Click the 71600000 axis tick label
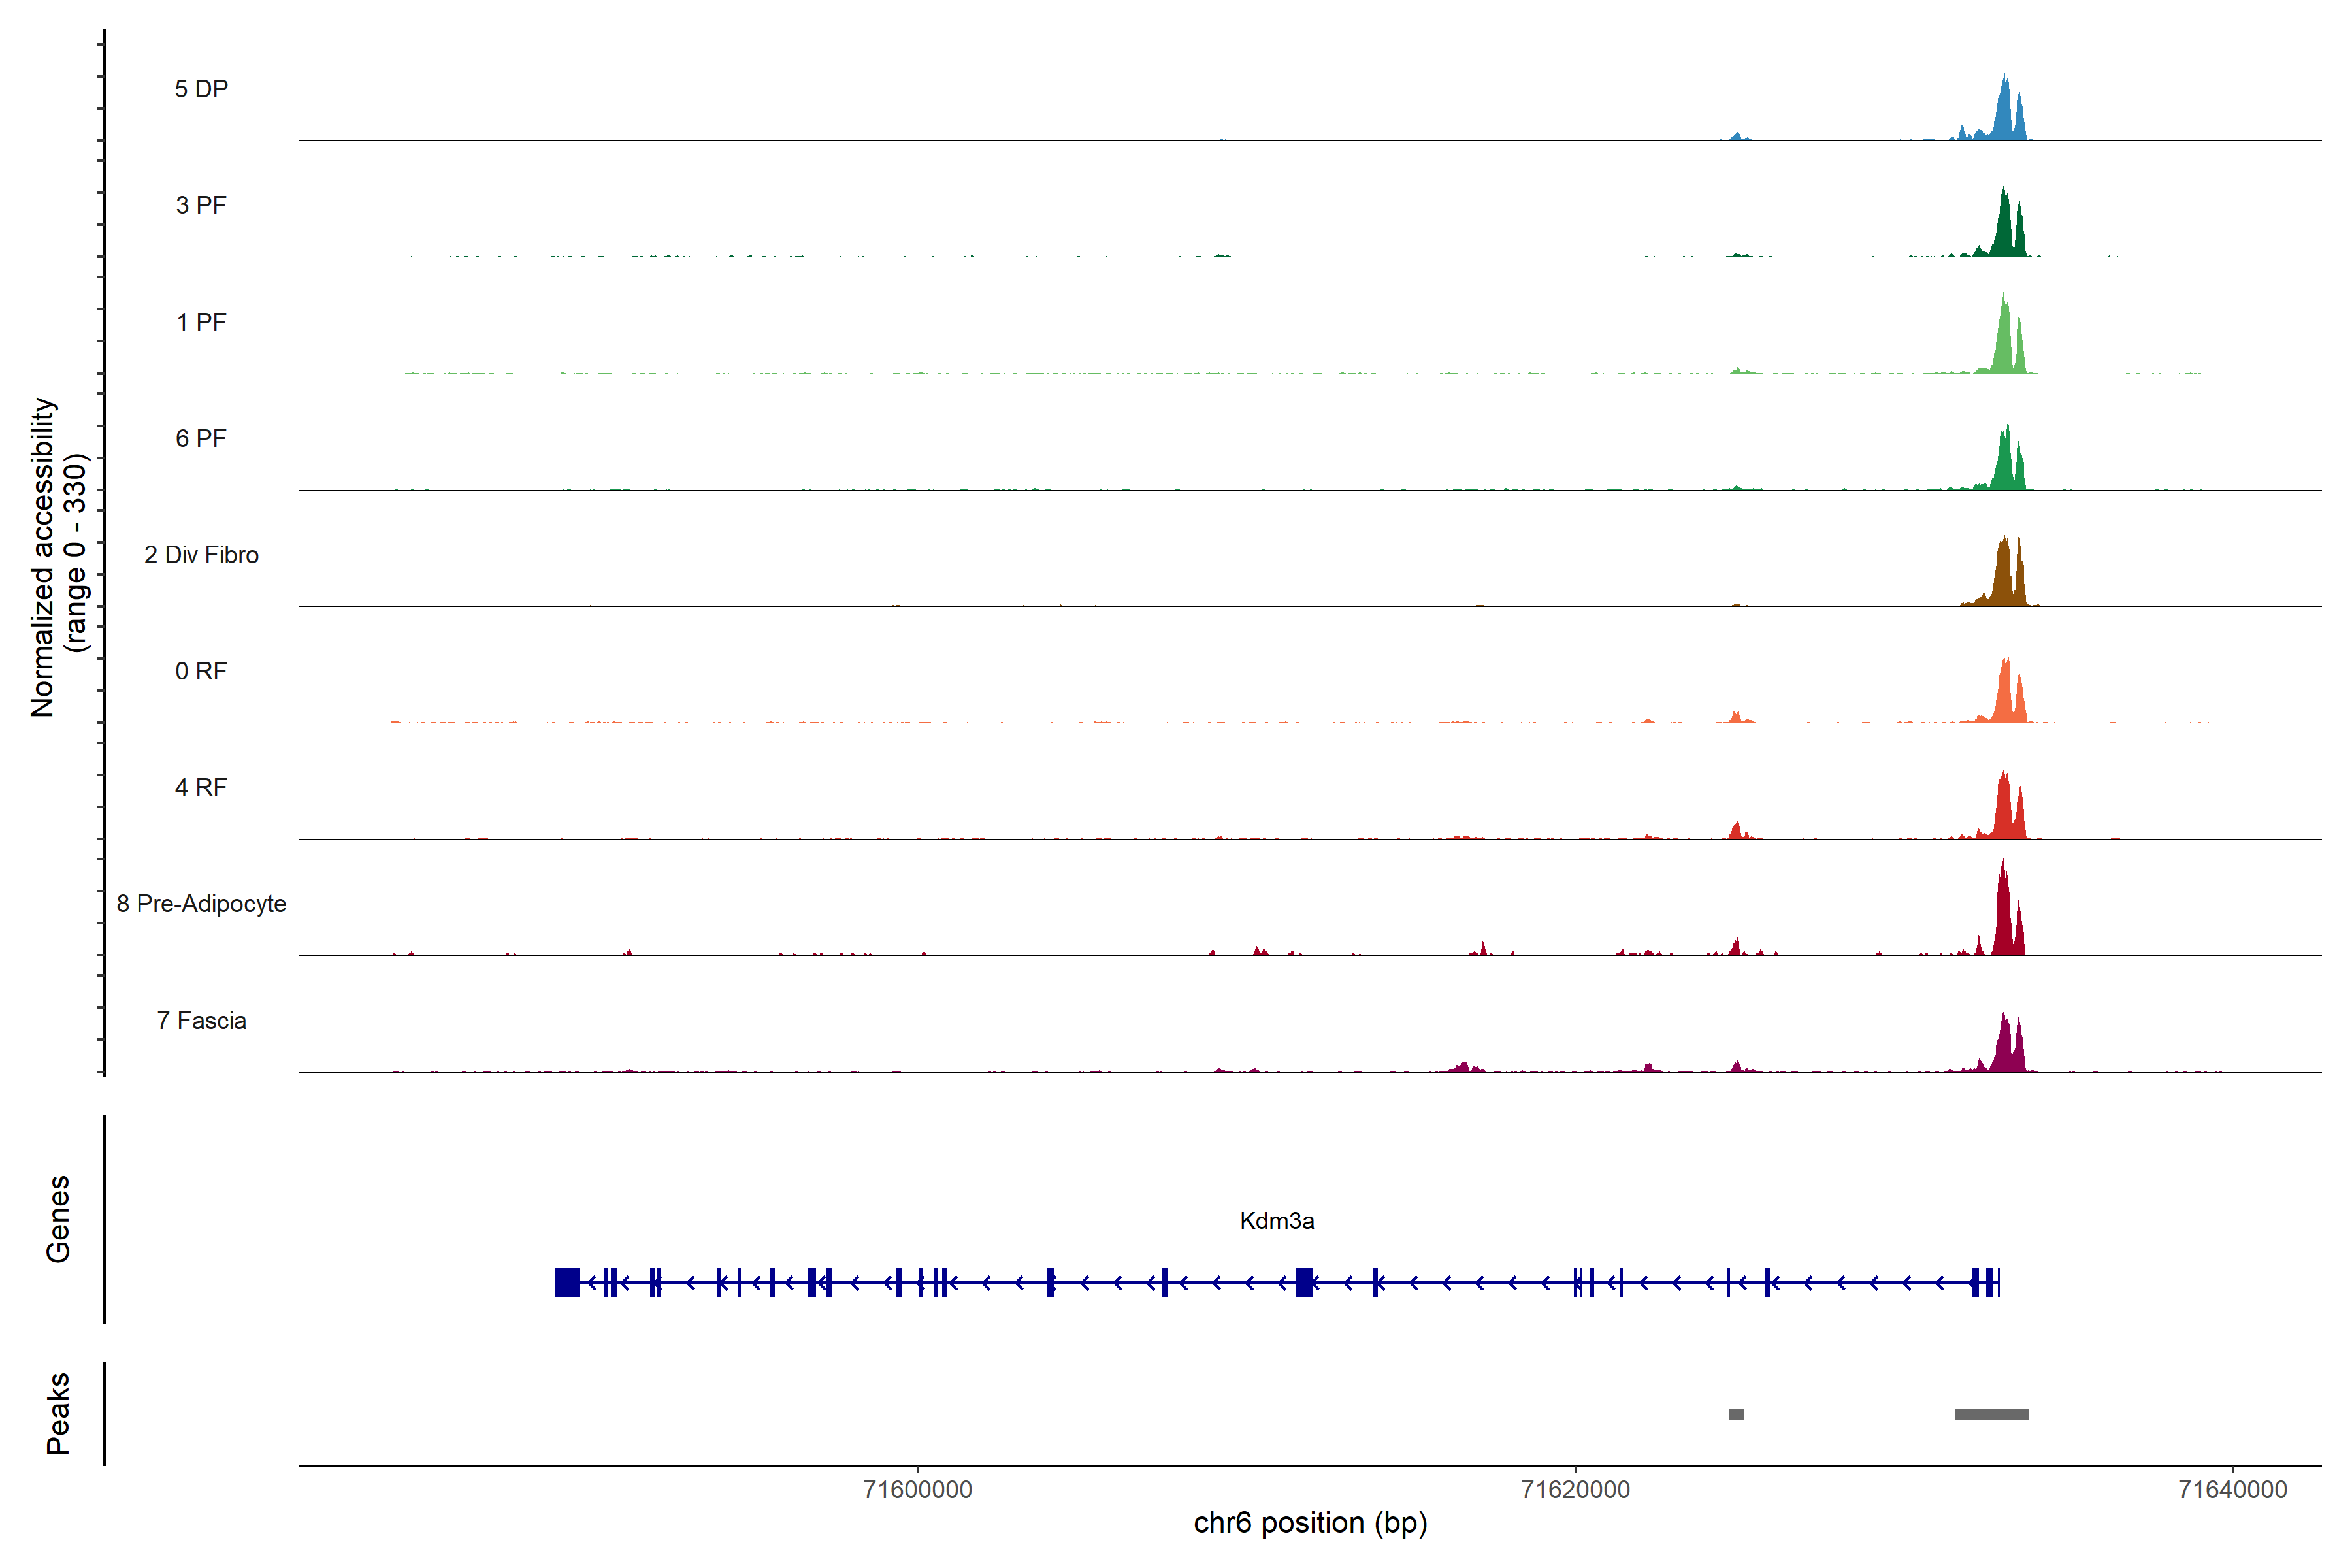Screen dimensions: 2352x1568 coord(917,1490)
